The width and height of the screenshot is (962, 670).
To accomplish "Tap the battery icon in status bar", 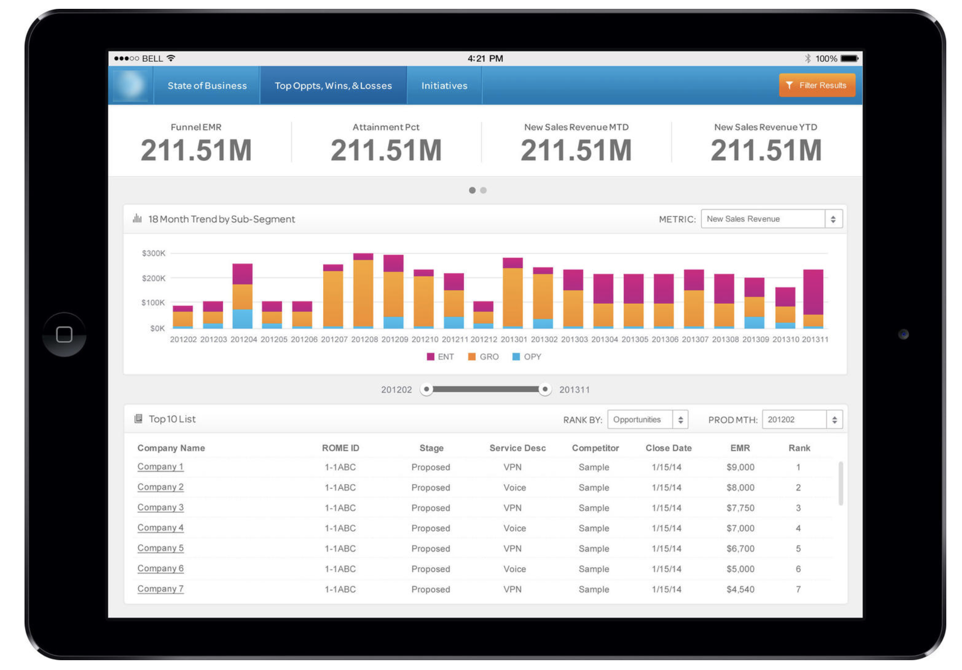I will coord(849,58).
